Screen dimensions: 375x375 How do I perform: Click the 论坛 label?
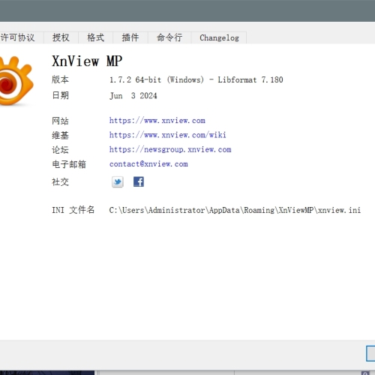click(60, 150)
